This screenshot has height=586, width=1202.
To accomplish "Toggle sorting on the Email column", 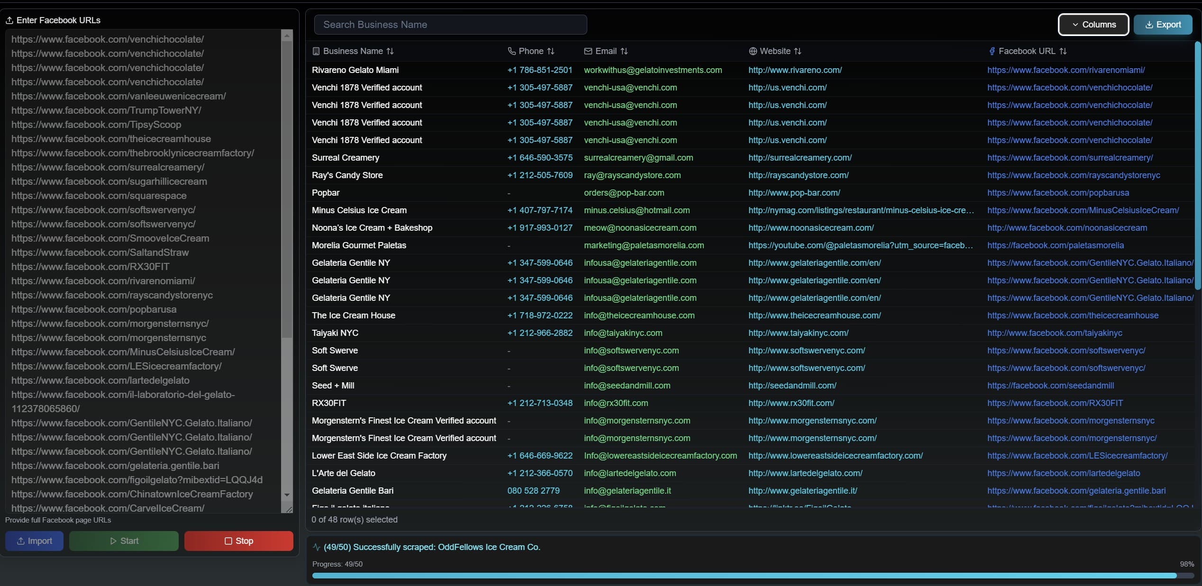I will (x=625, y=51).
